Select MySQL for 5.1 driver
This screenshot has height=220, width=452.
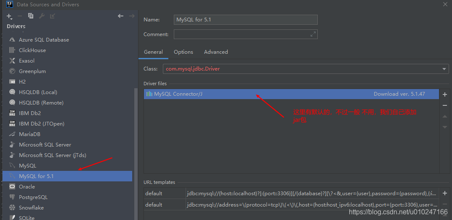tap(67, 176)
